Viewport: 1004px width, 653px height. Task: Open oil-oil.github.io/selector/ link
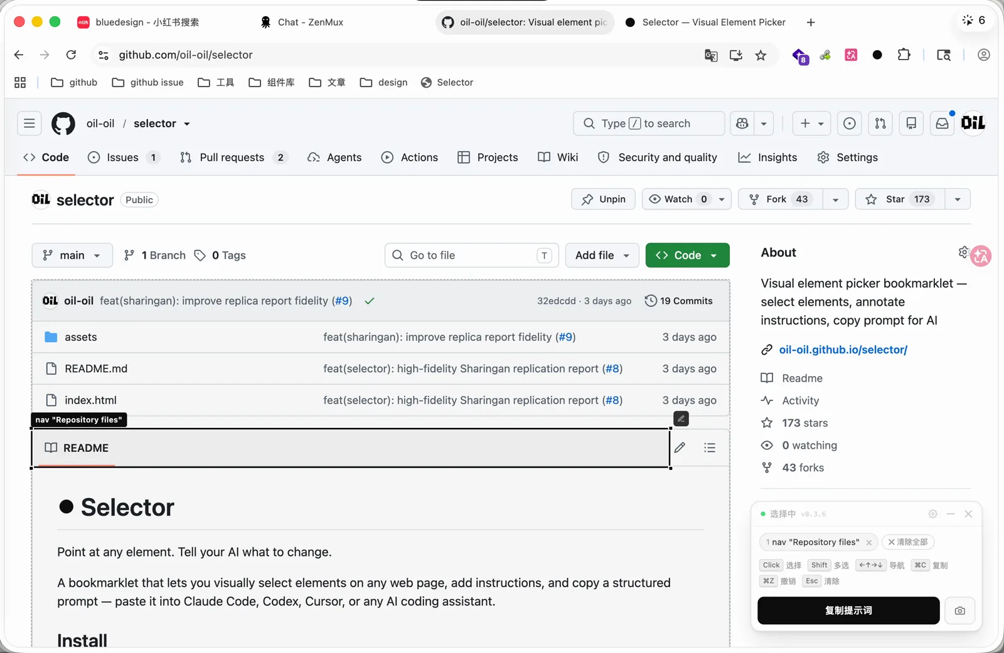point(843,350)
